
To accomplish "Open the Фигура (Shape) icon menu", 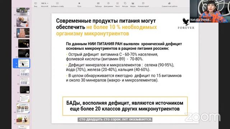I will click(x=125, y=3).
